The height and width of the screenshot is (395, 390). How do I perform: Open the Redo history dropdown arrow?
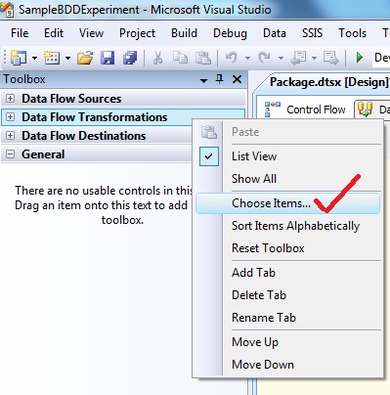tap(281, 59)
